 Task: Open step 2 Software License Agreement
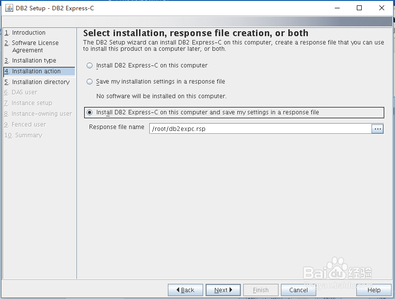click(x=31, y=46)
